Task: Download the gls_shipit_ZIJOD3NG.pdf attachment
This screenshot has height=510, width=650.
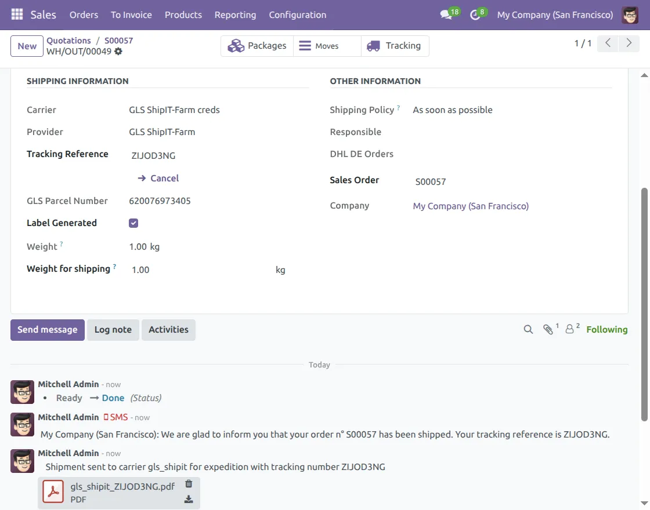Action: [189, 499]
